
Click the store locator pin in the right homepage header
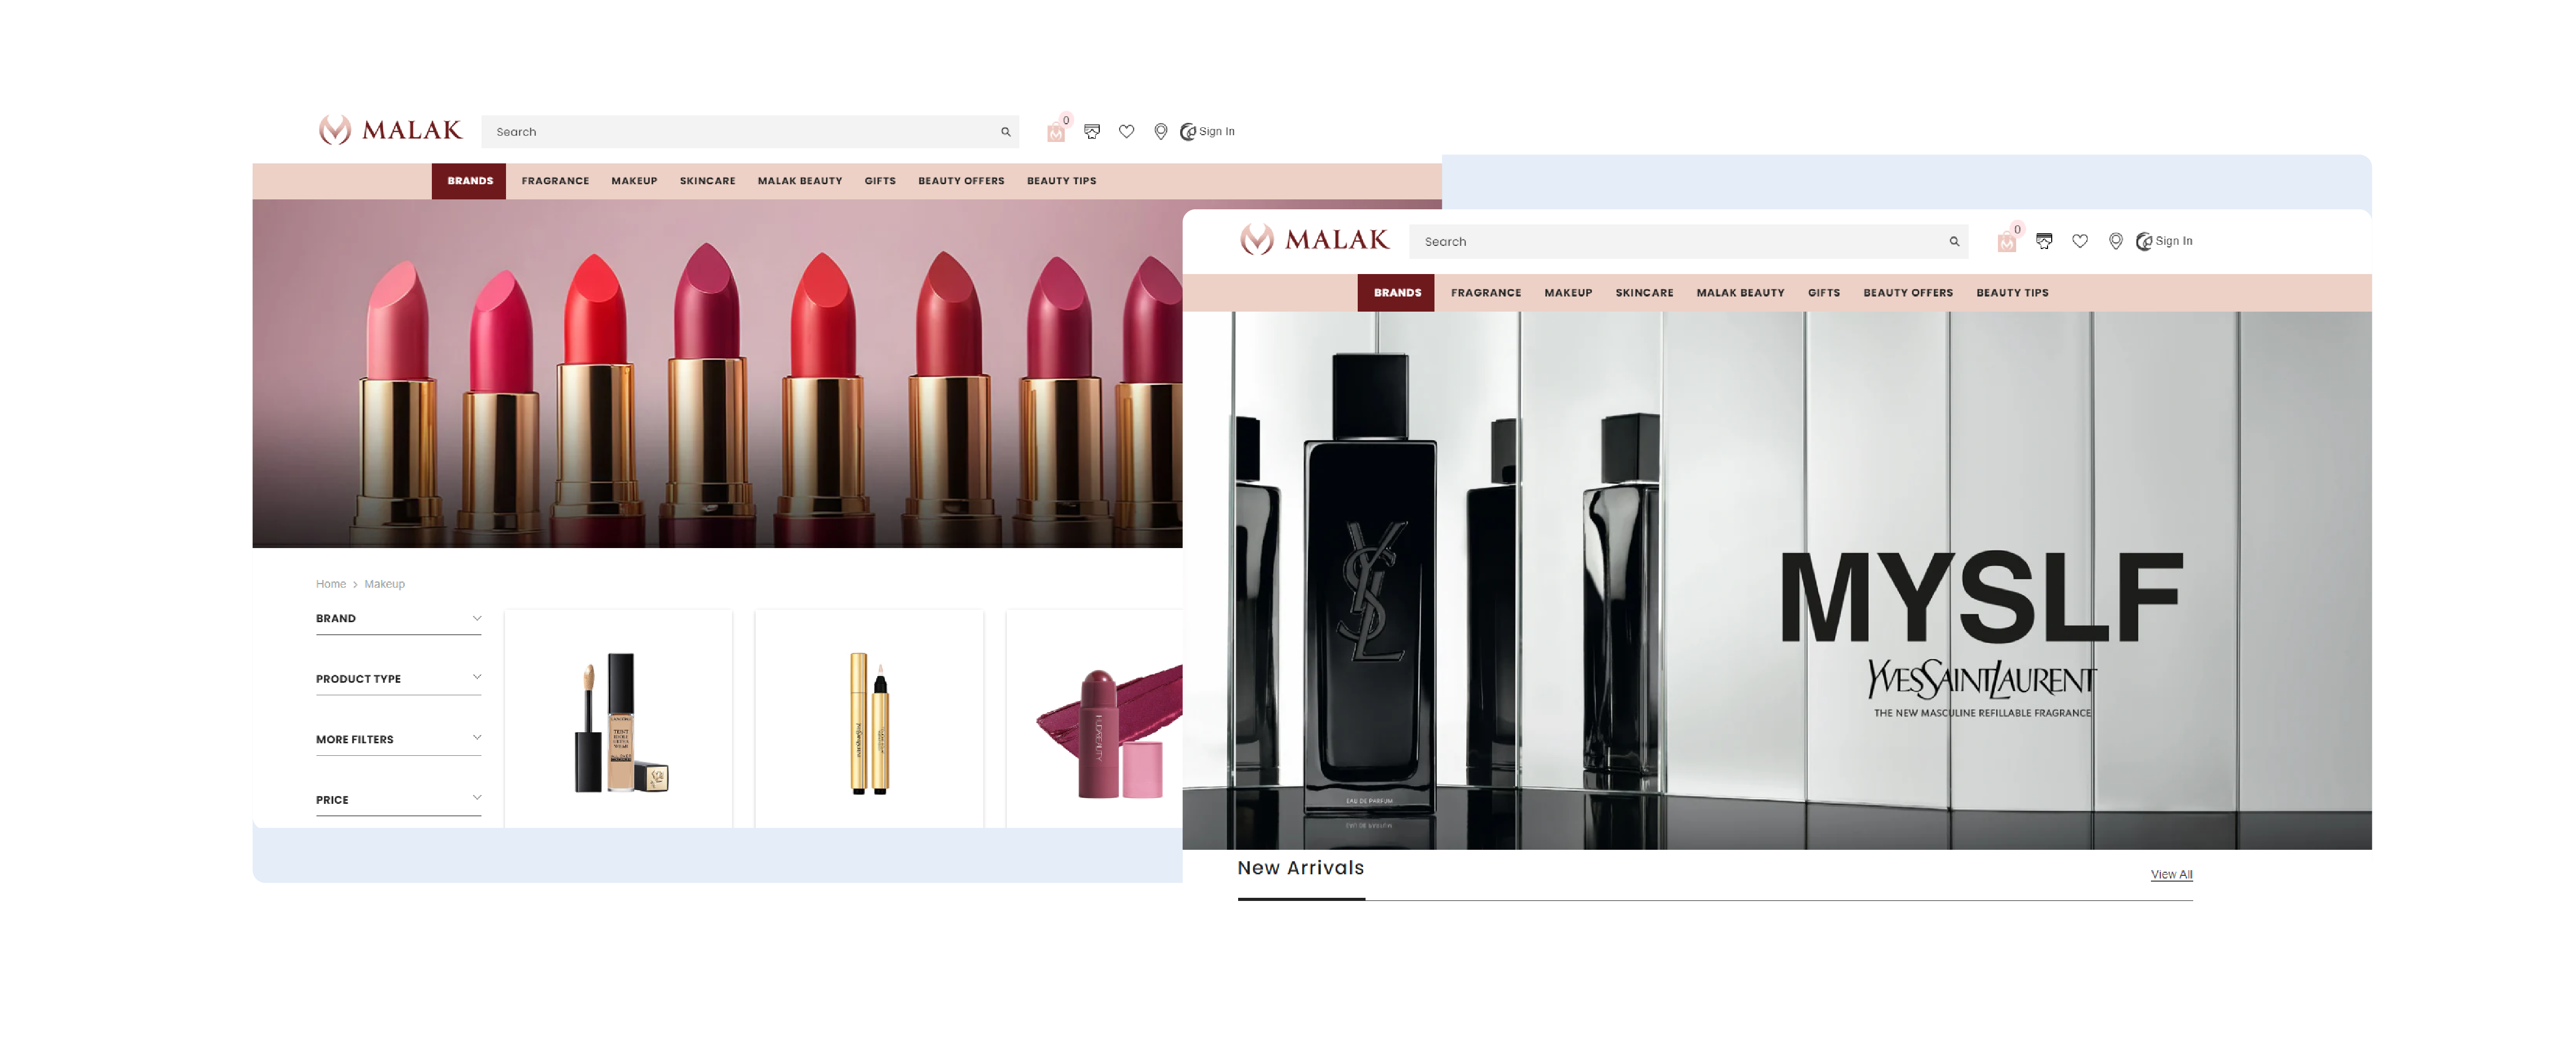(2115, 241)
